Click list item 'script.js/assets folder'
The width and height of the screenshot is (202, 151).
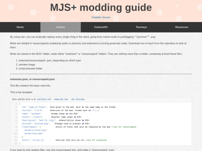click(30, 69)
